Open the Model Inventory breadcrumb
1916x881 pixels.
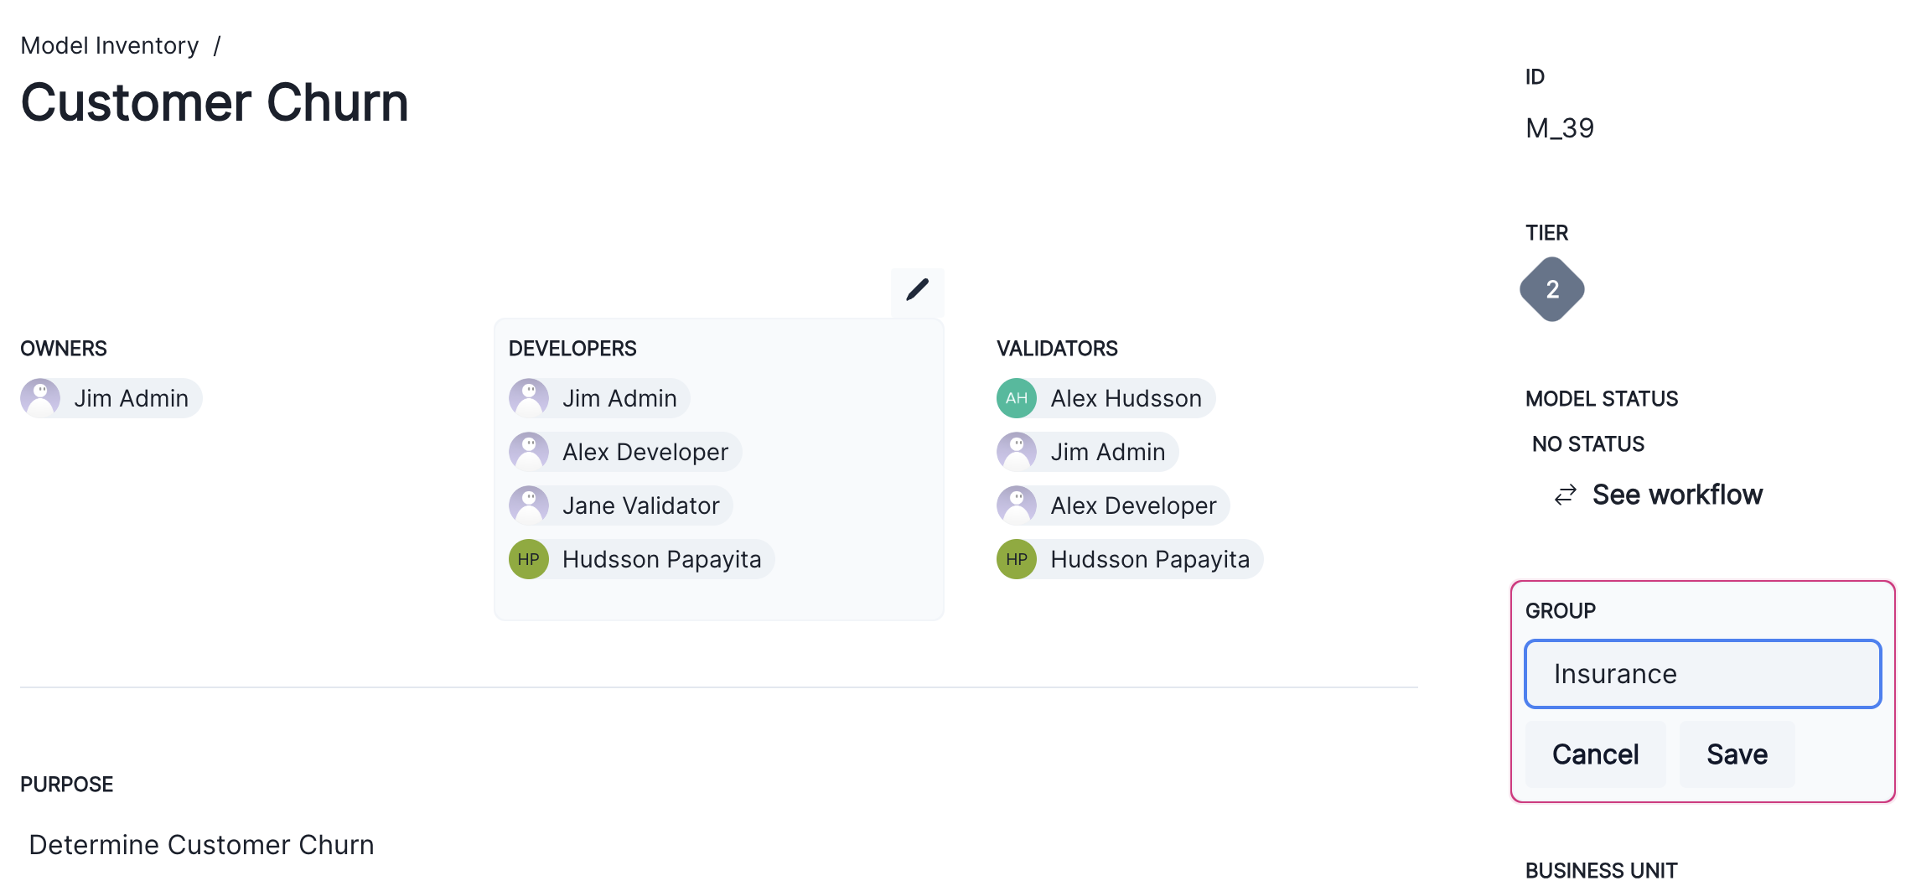[x=109, y=45]
